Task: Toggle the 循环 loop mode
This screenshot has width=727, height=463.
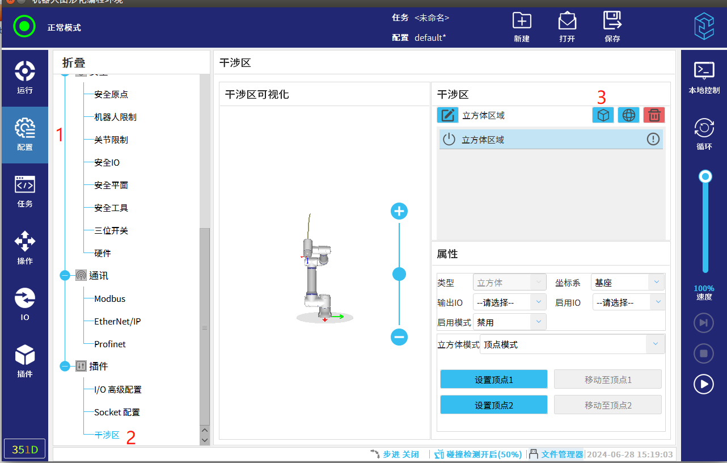Action: coord(704,133)
